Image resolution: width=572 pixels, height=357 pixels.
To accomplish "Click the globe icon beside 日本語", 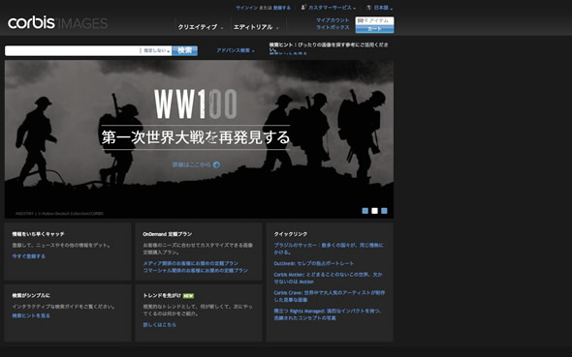I will [368, 8].
